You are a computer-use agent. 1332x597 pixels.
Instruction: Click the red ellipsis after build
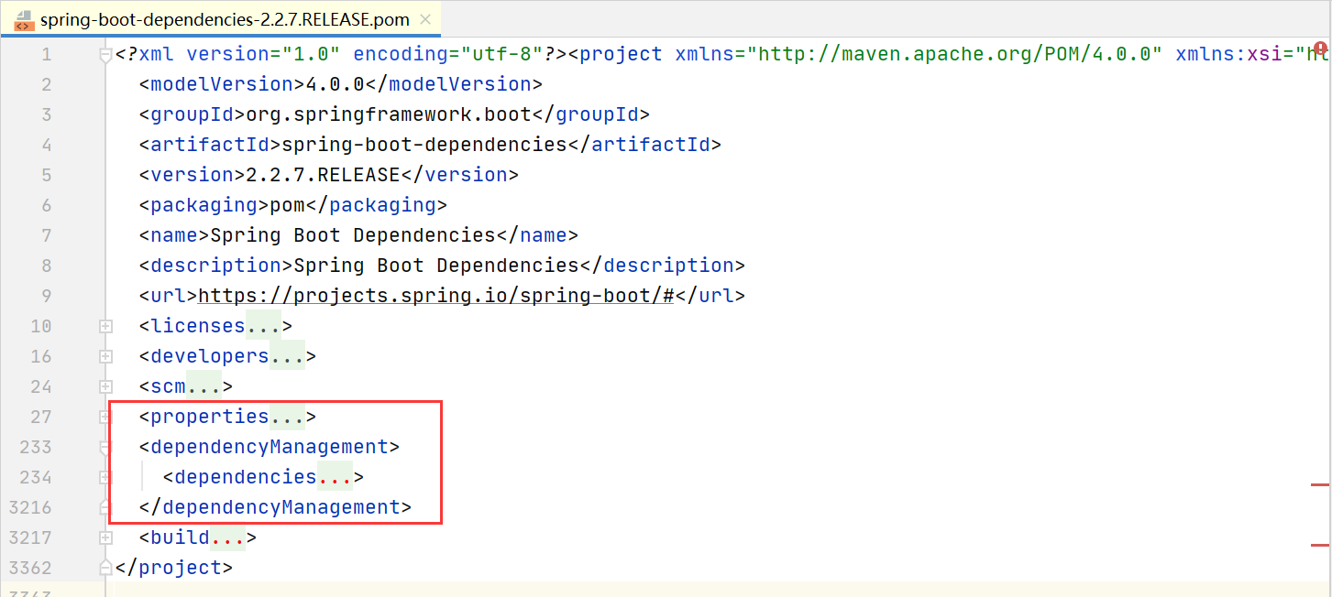point(227,538)
